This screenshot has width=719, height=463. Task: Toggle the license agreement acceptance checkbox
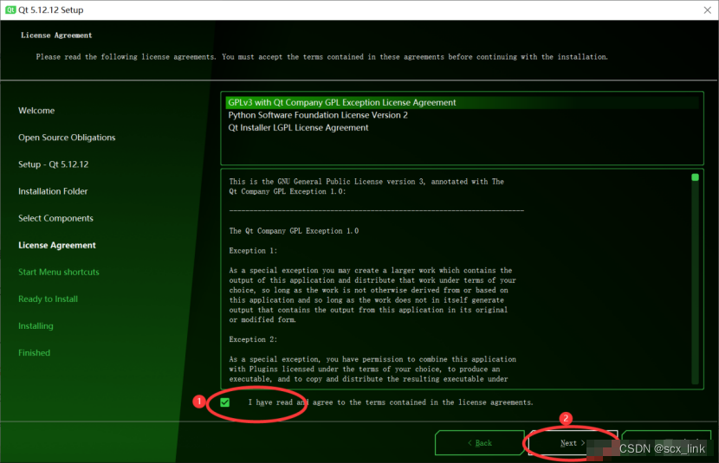[224, 402]
